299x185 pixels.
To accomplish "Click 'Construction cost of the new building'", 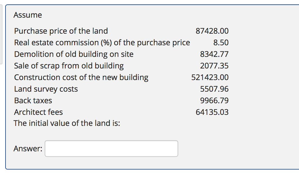I will (x=81, y=77).
